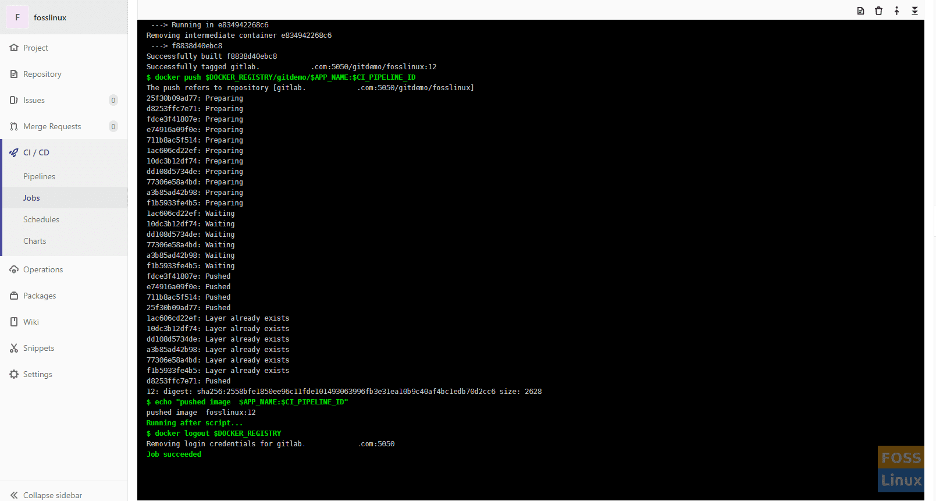Click 'docker push' command line
Viewport: 936px width, 501px height.
pyautogui.click(x=281, y=77)
